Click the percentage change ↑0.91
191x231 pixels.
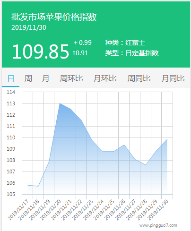[80, 53]
